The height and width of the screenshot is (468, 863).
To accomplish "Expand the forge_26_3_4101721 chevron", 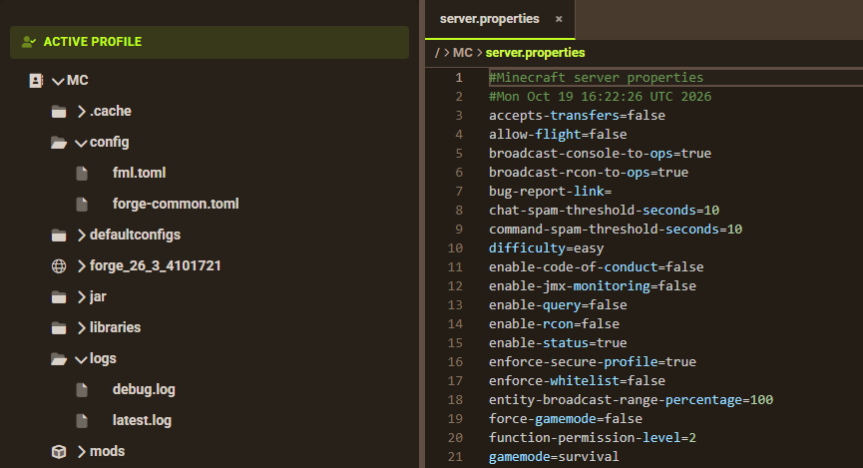I will click(x=82, y=266).
